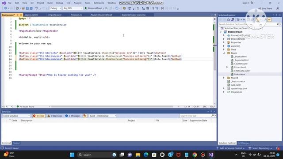283x159 pixels.
Task: Open the Debug configuration dropdown
Action: click(56, 8)
